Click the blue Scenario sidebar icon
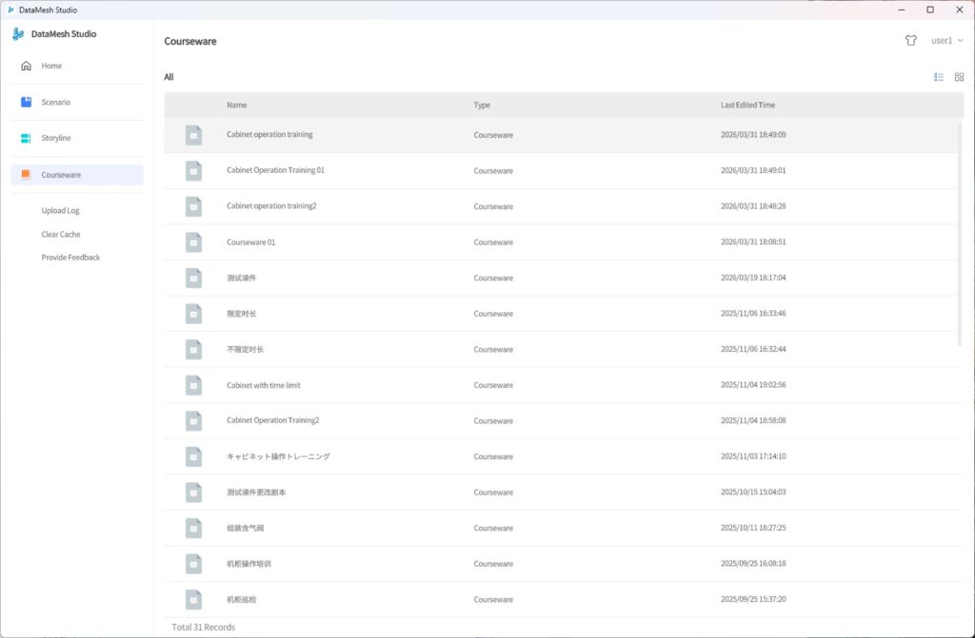This screenshot has width=975, height=638. (26, 102)
